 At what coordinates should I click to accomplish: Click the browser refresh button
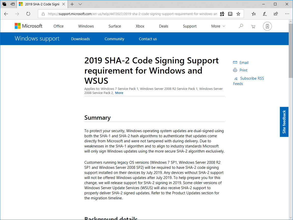point(28,14)
